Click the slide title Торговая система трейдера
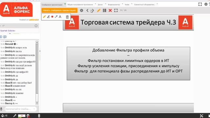Image resolution: width=210 pixels, height=118 pixels. coord(128,22)
